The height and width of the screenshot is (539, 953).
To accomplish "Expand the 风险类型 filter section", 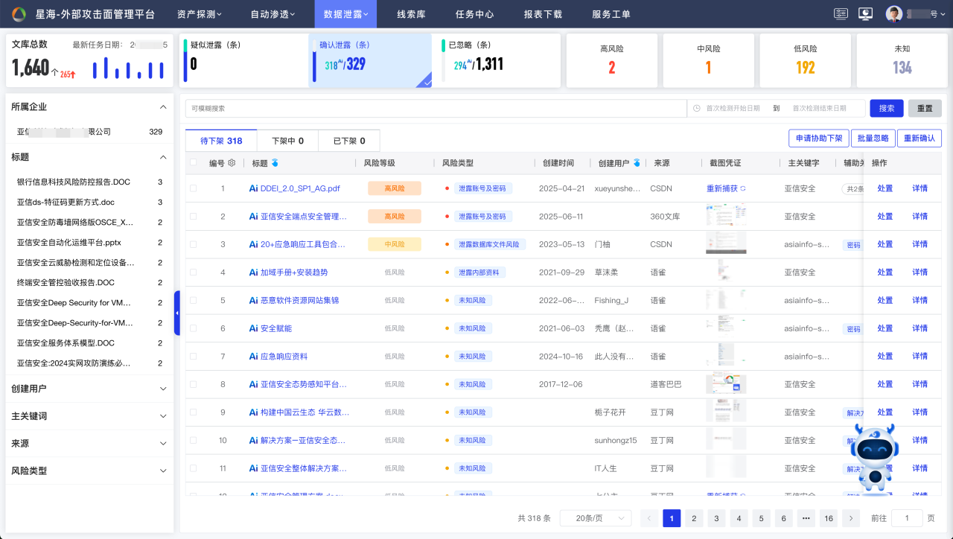I will pos(163,471).
